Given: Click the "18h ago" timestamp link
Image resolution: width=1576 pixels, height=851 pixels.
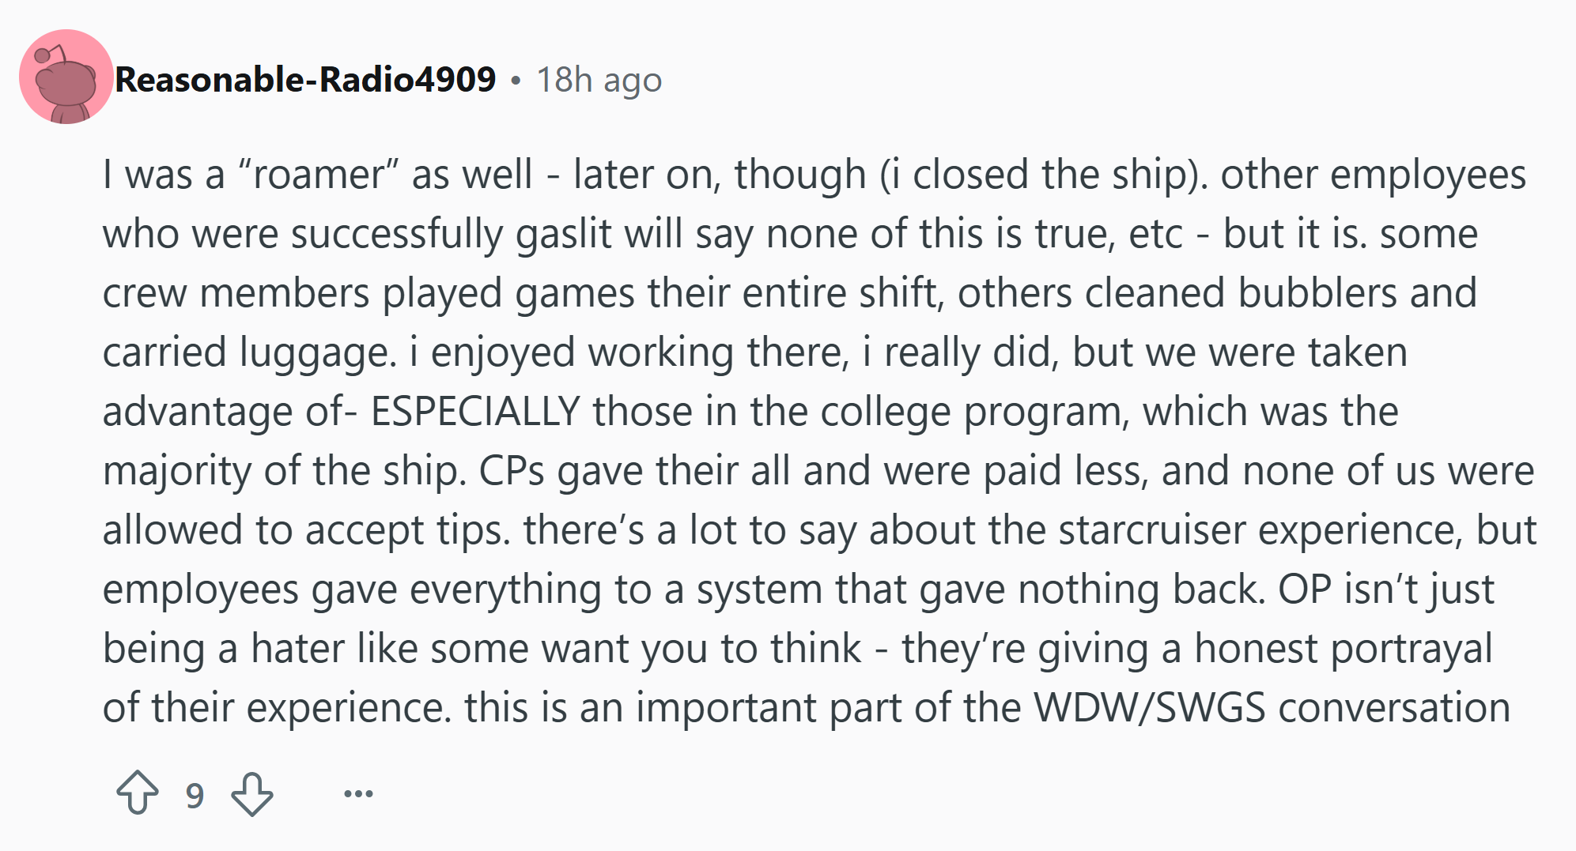Looking at the screenshot, I should (x=599, y=80).
